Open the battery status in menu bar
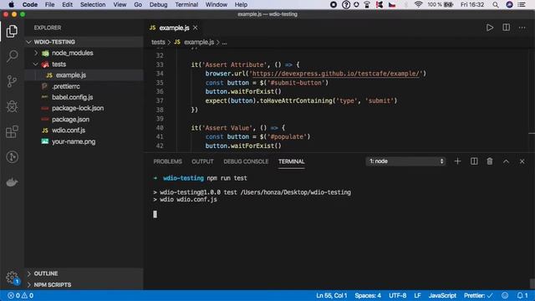Screen dimensions: 535x301 pyautogui.click(x=441, y=4)
